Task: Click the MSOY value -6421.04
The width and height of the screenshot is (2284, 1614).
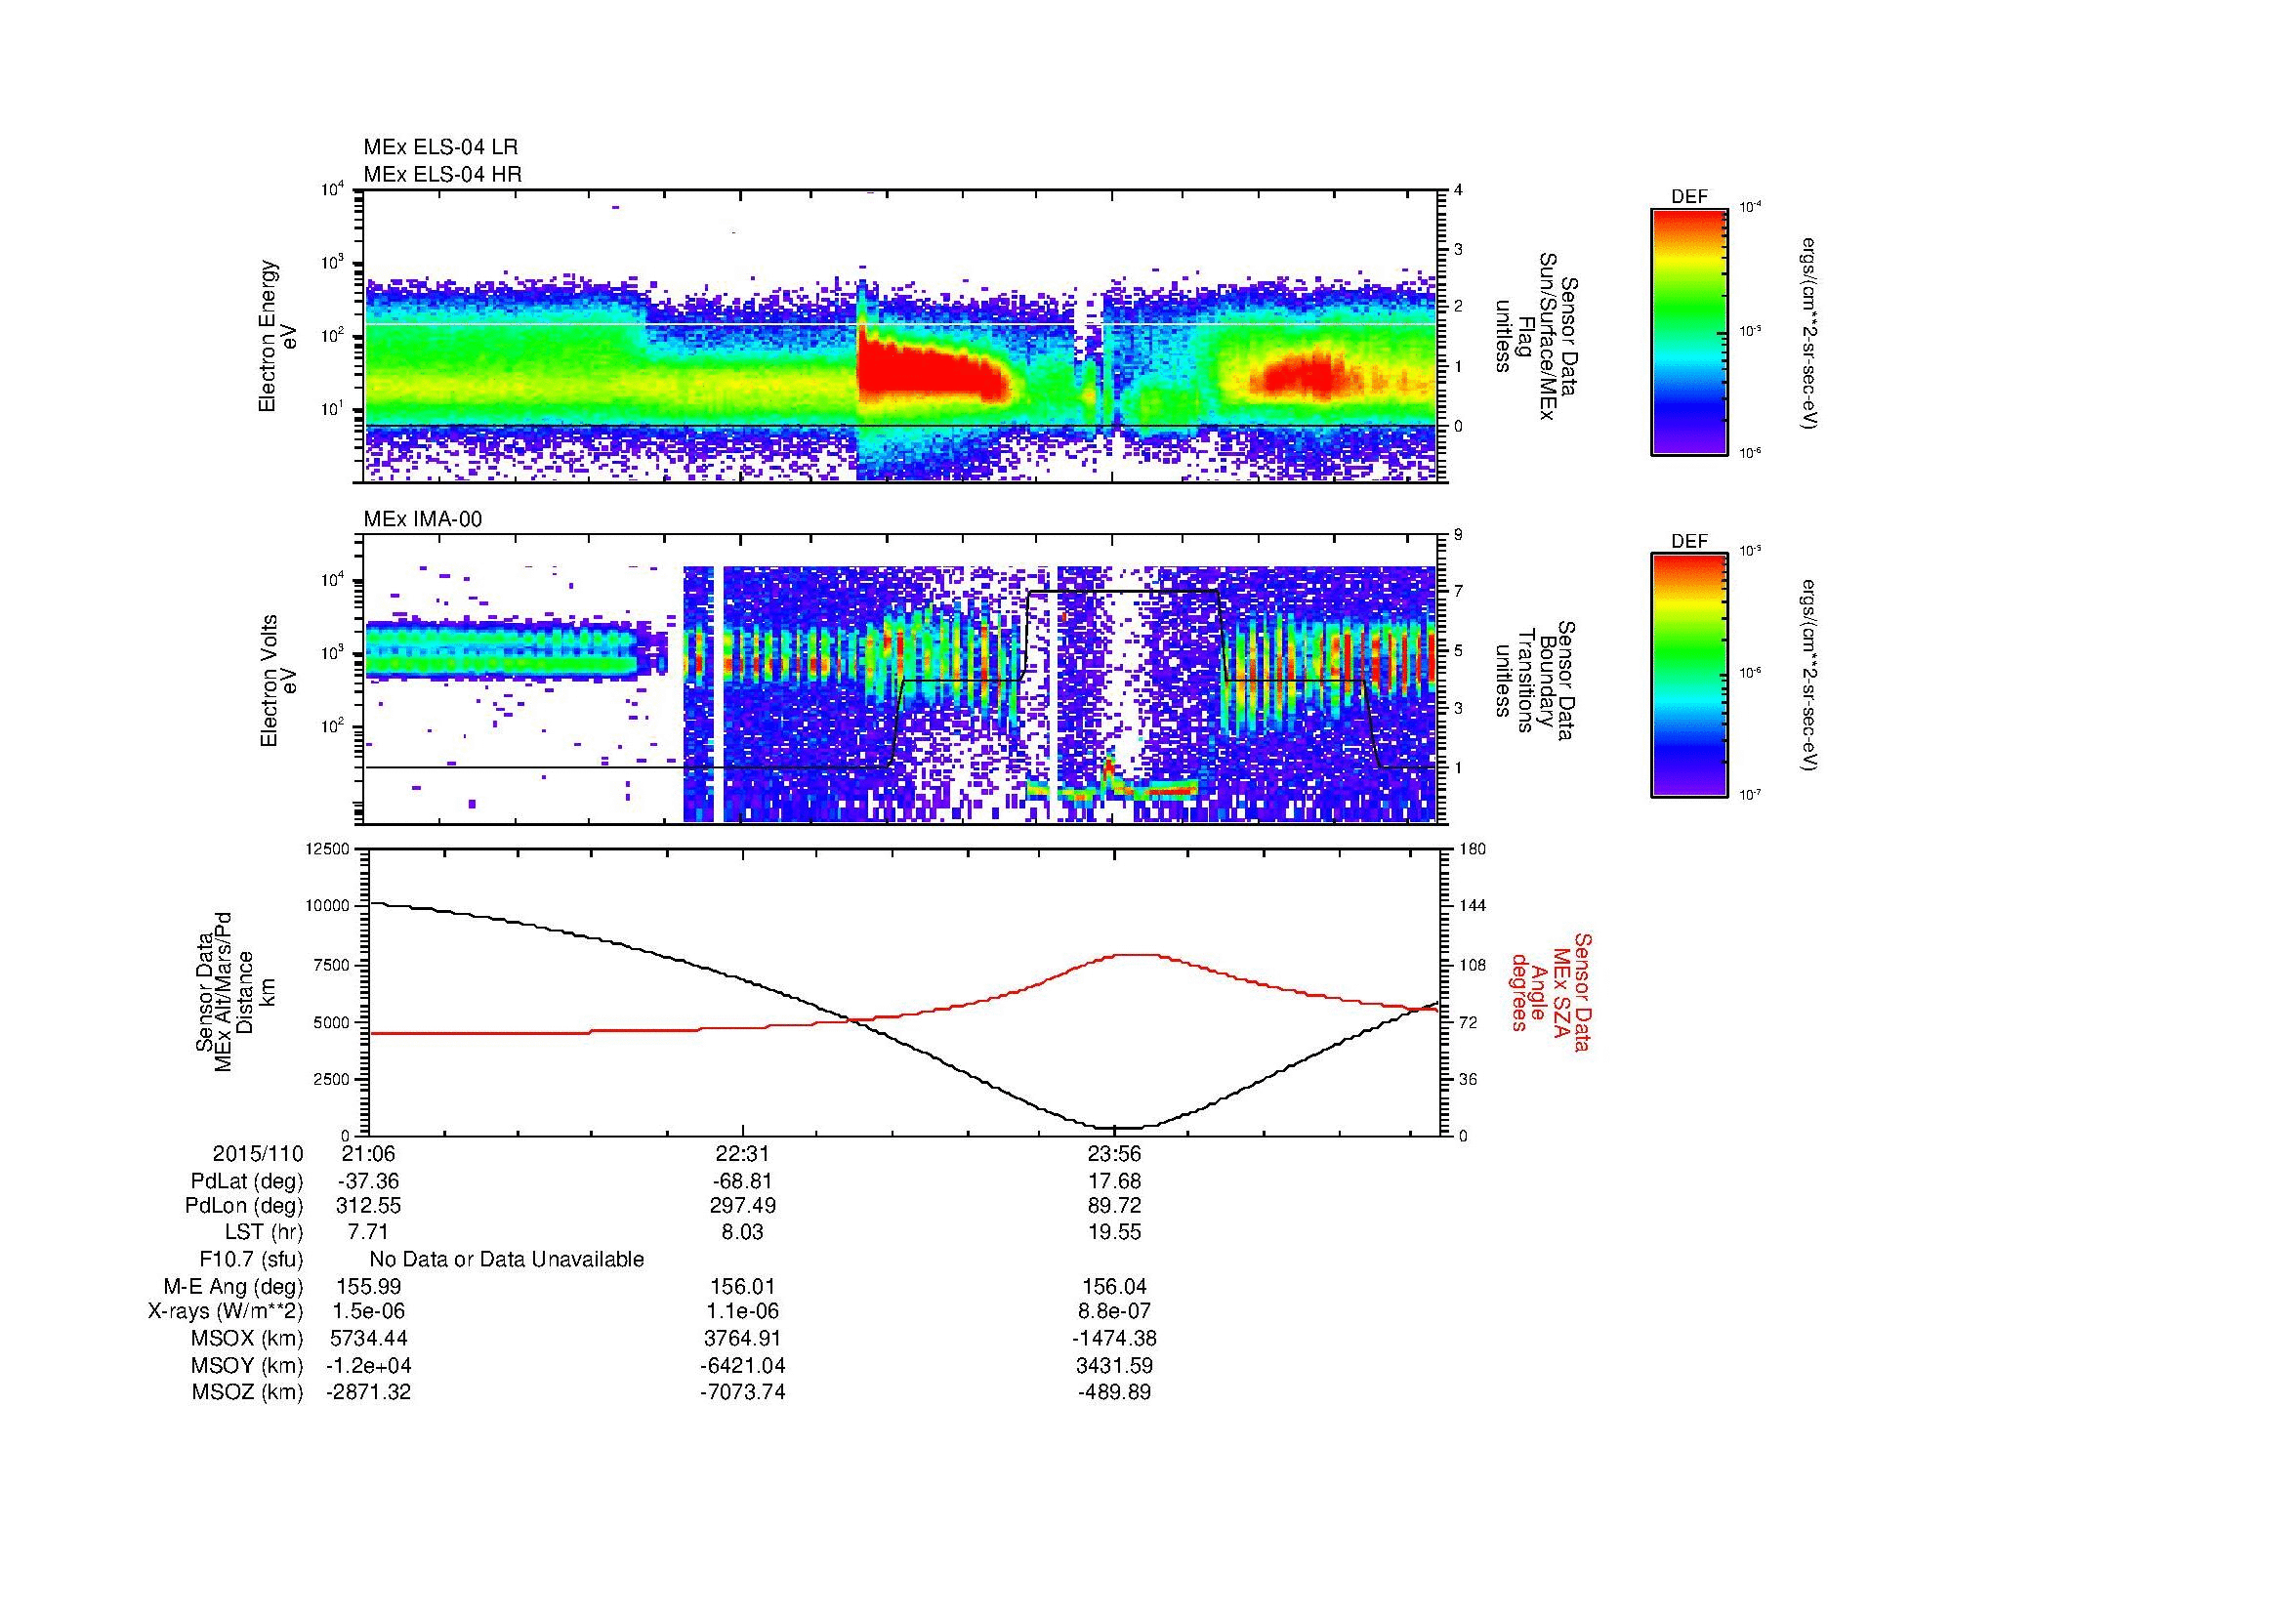Action: click(x=742, y=1365)
